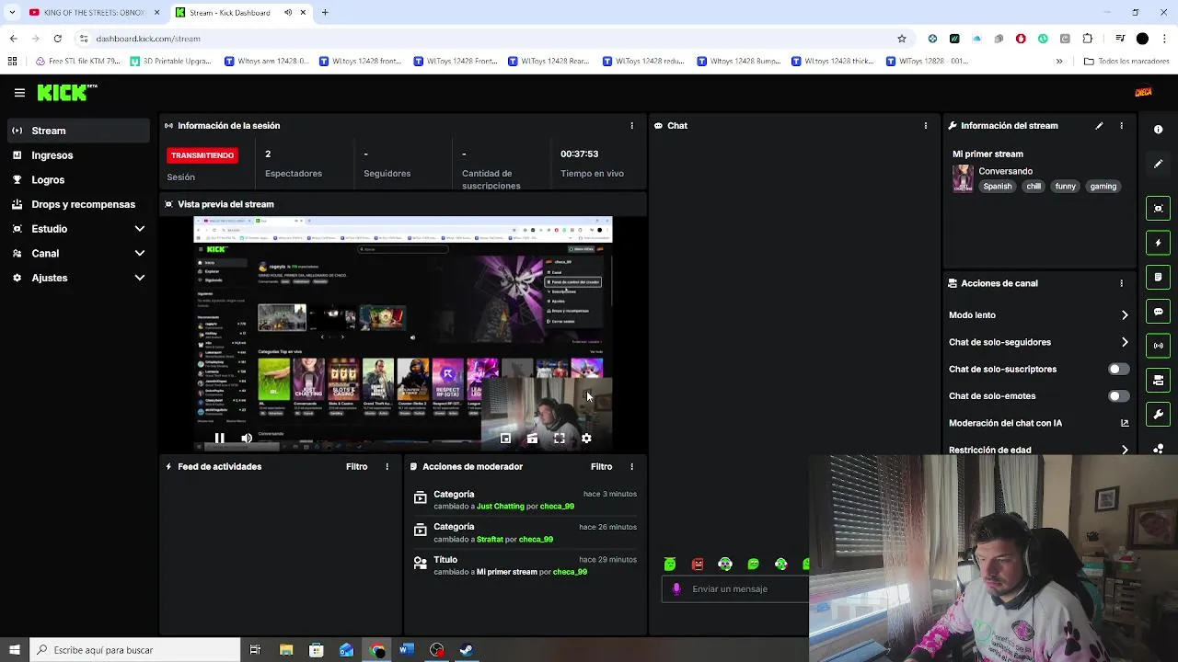Open Word from the taskbar
This screenshot has height=662, width=1178.
(x=407, y=650)
